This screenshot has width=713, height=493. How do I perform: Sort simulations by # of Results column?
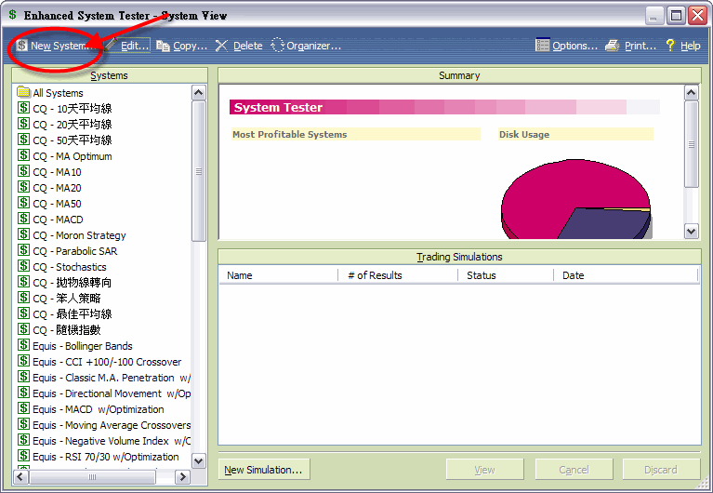[x=398, y=275]
